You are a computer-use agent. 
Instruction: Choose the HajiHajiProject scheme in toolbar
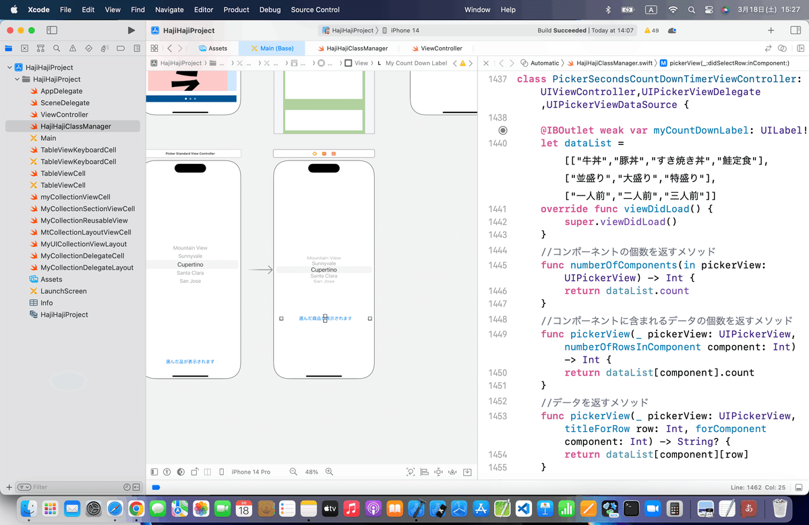pos(348,30)
